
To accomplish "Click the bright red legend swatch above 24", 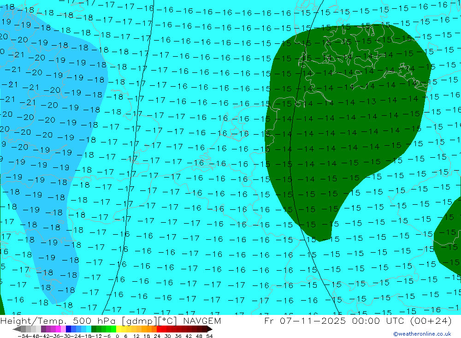I will pyautogui.click(x=159, y=329).
